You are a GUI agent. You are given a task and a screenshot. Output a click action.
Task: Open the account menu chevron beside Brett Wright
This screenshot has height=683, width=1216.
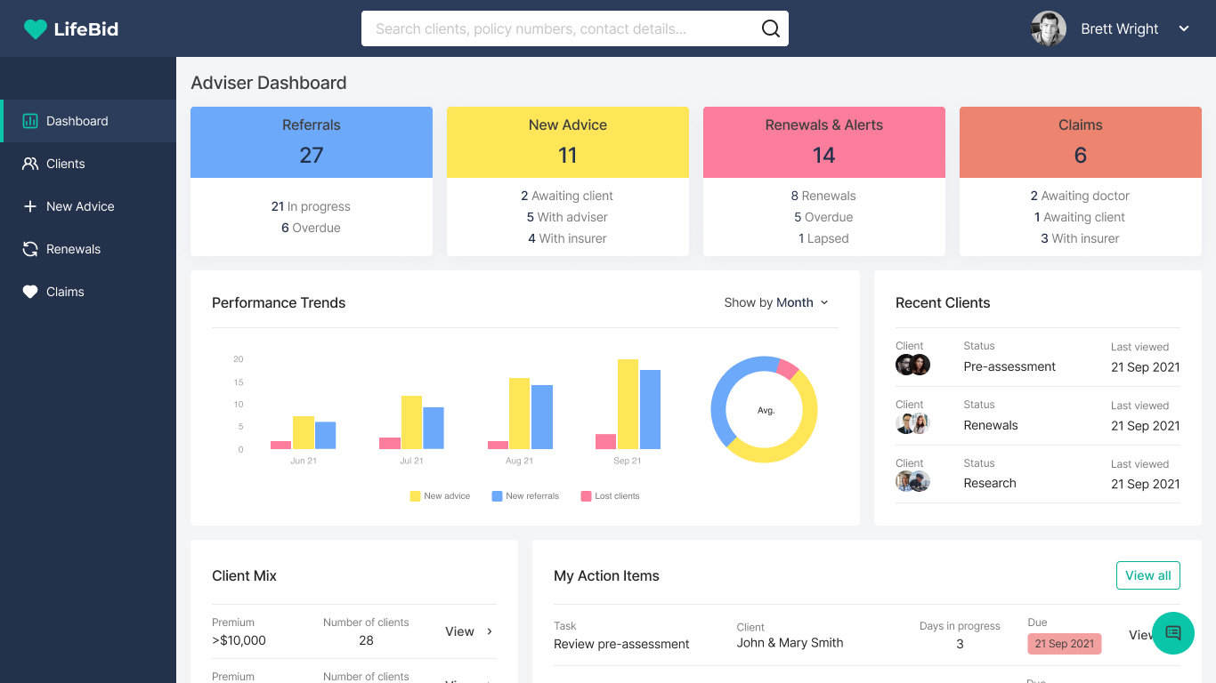[1184, 28]
